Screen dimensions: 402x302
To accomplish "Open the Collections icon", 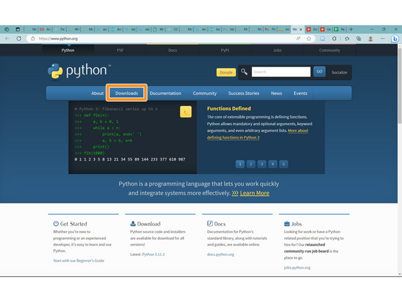I will (359, 39).
